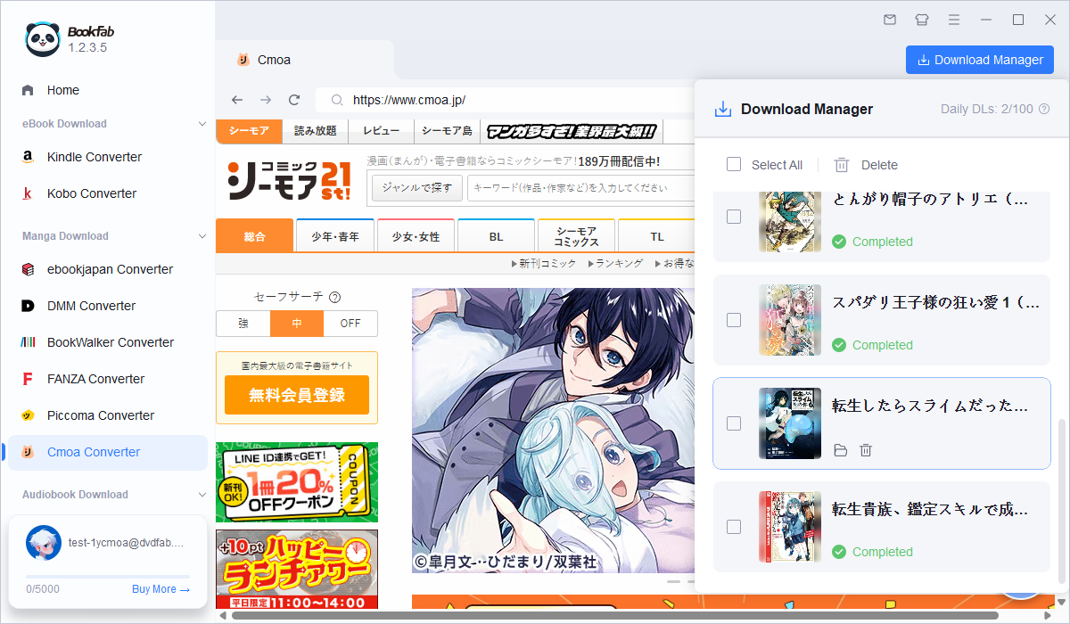Click the Download Manager button

980,60
